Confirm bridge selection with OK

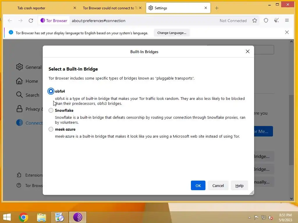coord(198,186)
